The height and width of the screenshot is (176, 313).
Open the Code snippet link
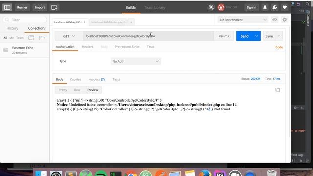coord(279,47)
